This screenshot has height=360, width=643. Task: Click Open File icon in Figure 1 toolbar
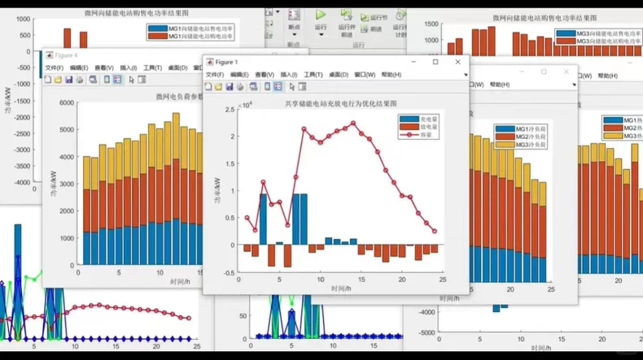219,86
